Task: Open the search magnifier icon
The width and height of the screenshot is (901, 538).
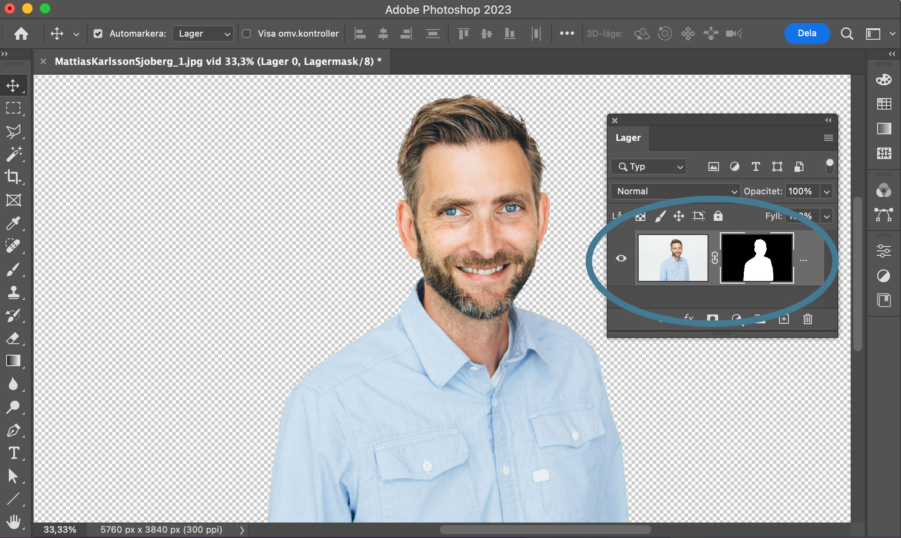Action: (847, 34)
